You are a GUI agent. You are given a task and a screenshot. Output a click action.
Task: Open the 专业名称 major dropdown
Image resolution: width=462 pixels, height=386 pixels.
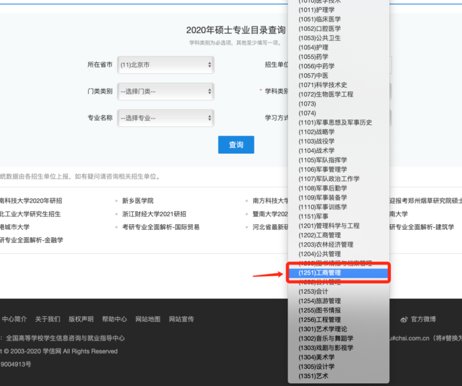click(166, 118)
